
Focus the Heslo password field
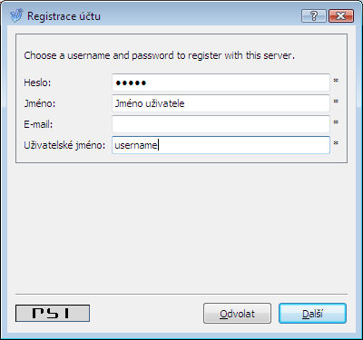pyautogui.click(x=221, y=83)
